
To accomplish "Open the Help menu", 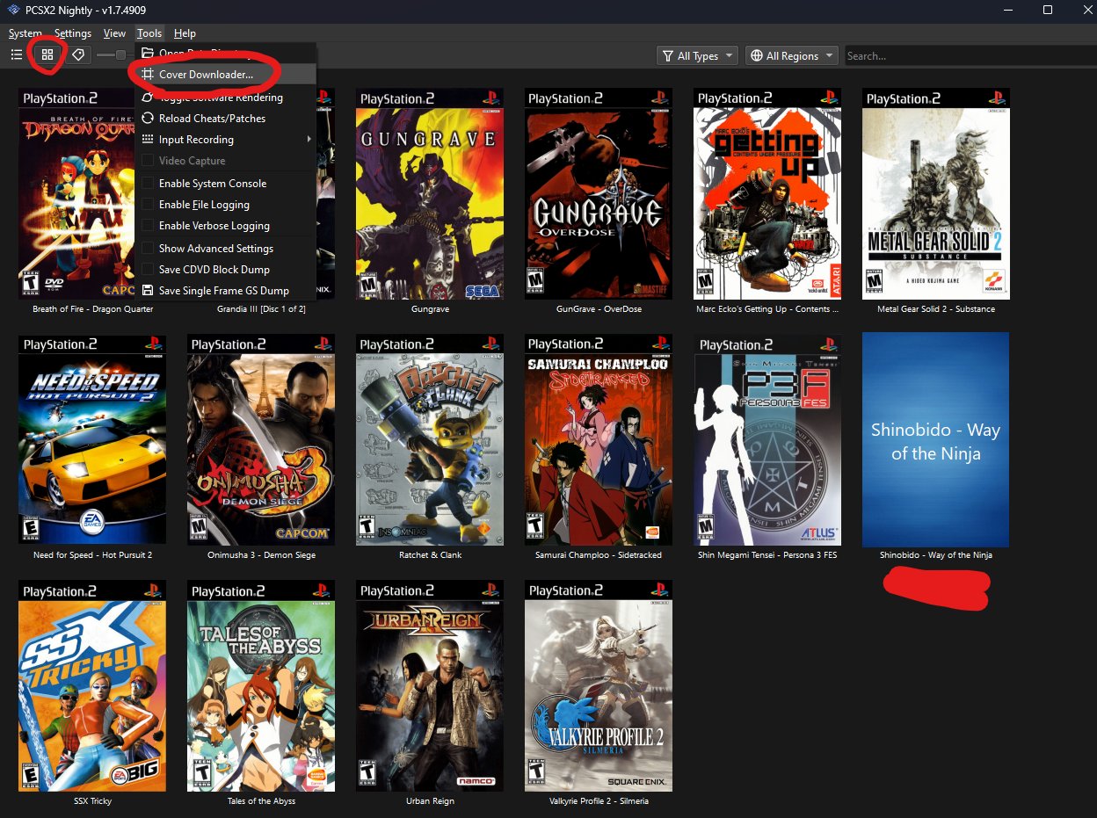I will coord(185,33).
